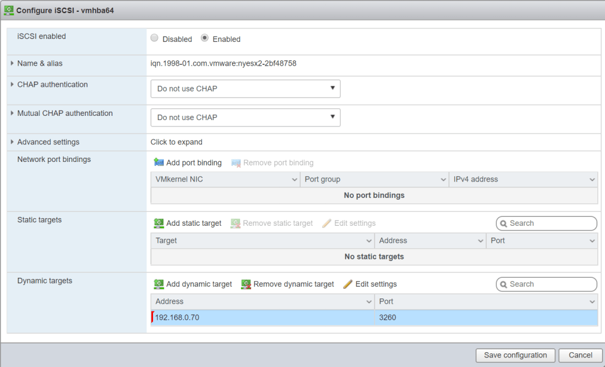Click the Add static target icon
The image size is (605, 367).
[x=159, y=223]
